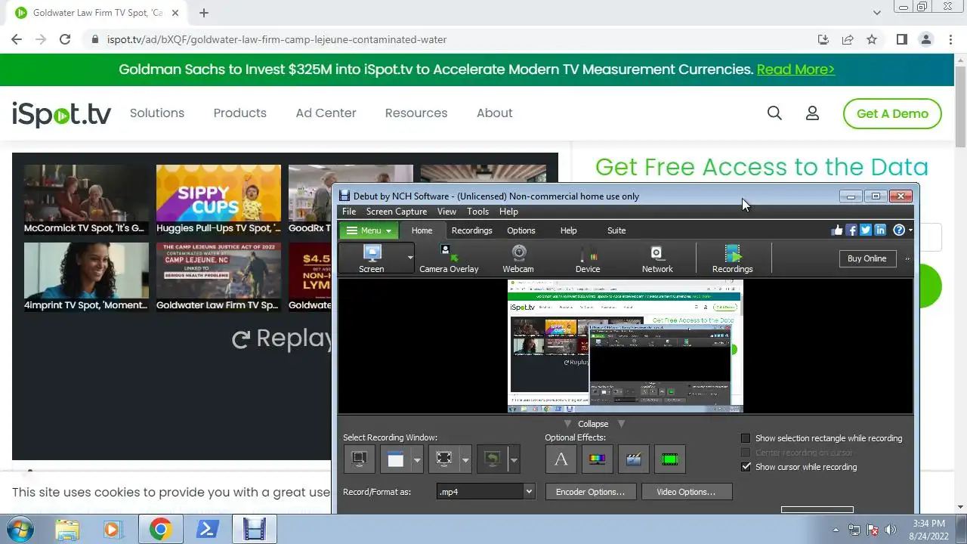Image resolution: width=967 pixels, height=544 pixels.
Task: Select Camera Overlay source in Debut
Action: [449, 258]
